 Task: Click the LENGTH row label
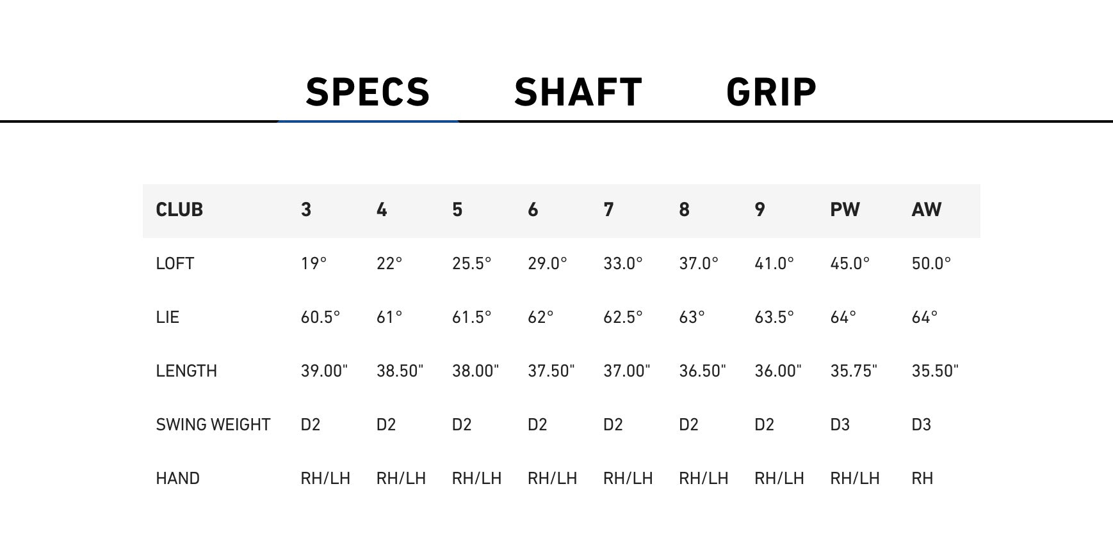(186, 371)
